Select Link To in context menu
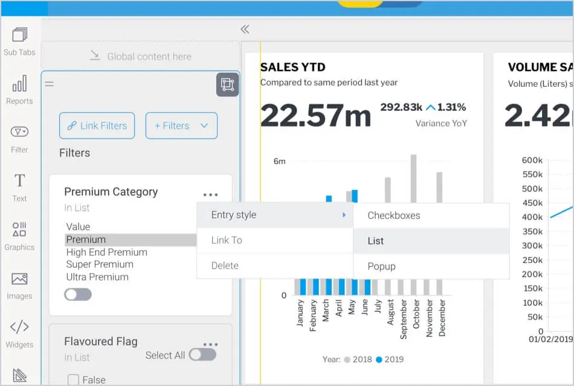Viewport: 574px width, 386px height. point(227,240)
